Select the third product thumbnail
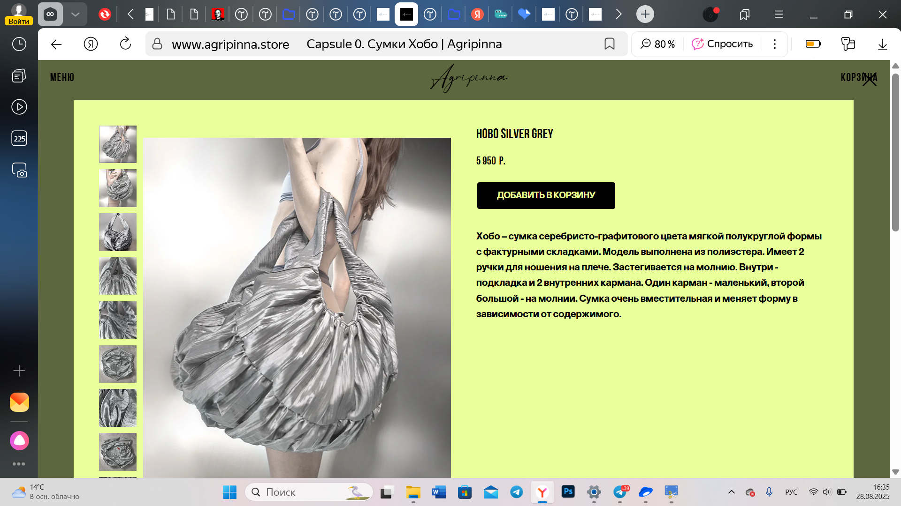The width and height of the screenshot is (901, 506). pos(118,232)
